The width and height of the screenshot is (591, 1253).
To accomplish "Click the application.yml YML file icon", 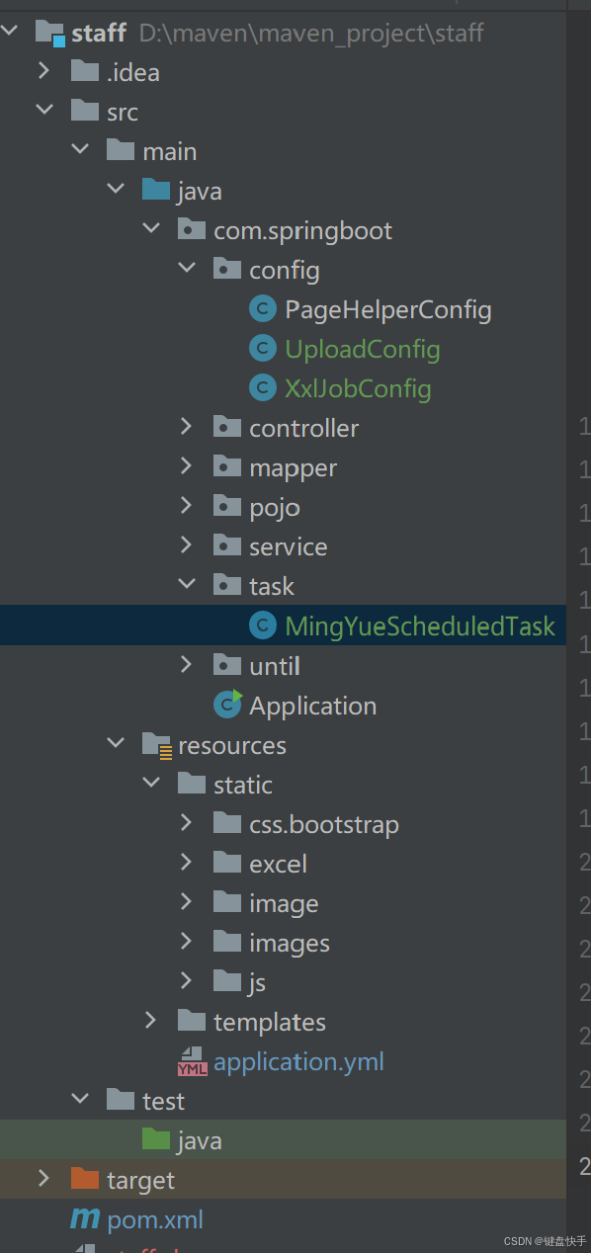I will pos(192,1061).
